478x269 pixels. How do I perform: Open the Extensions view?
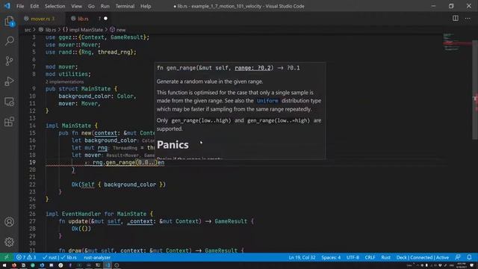9,122
